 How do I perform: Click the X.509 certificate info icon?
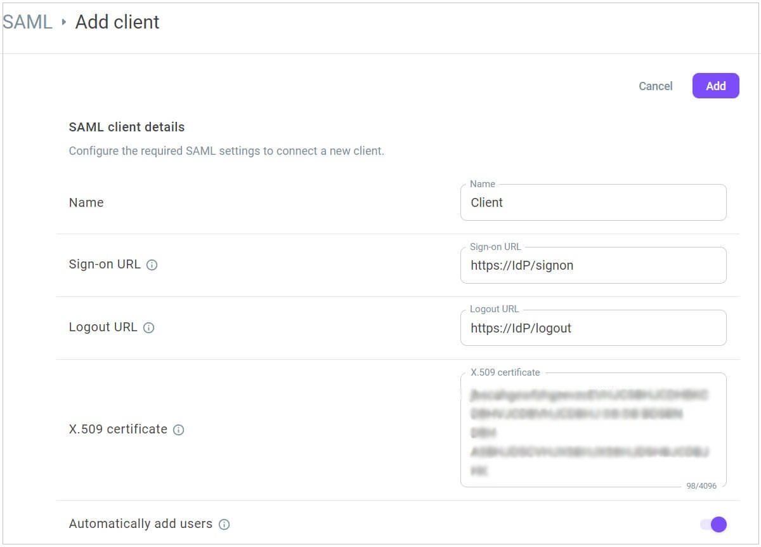(x=179, y=430)
